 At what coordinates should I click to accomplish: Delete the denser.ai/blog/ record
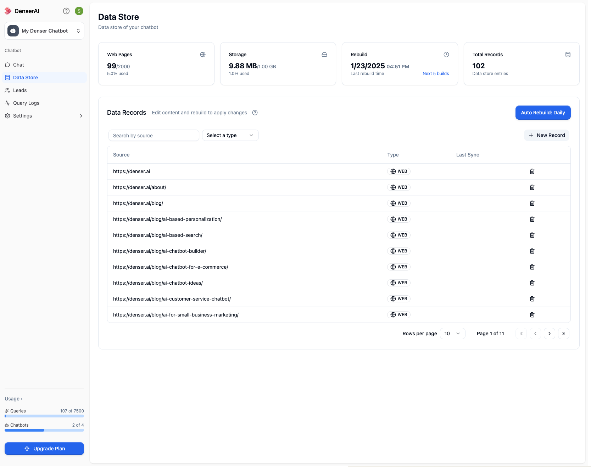(x=532, y=203)
